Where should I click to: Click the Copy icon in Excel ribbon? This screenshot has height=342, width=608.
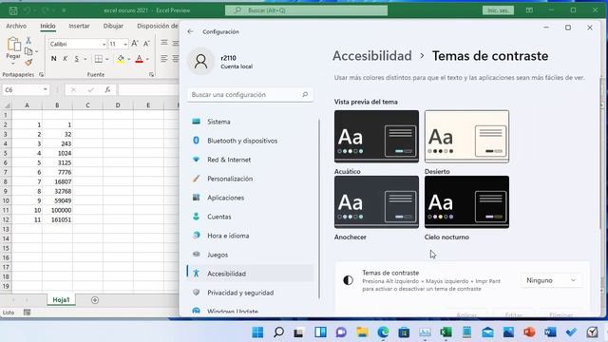click(x=28, y=51)
